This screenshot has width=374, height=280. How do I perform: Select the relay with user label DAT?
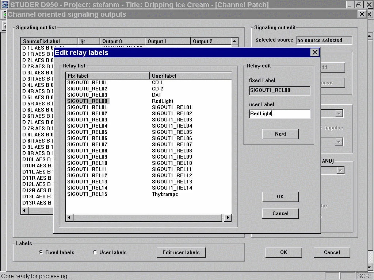click(x=156, y=95)
